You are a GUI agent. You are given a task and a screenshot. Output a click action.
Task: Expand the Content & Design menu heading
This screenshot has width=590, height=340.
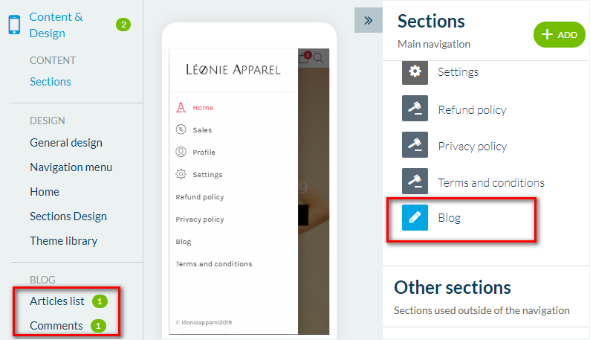coord(56,25)
